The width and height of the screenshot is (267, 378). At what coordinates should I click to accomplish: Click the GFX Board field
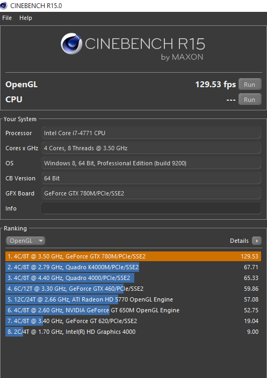tap(151, 193)
